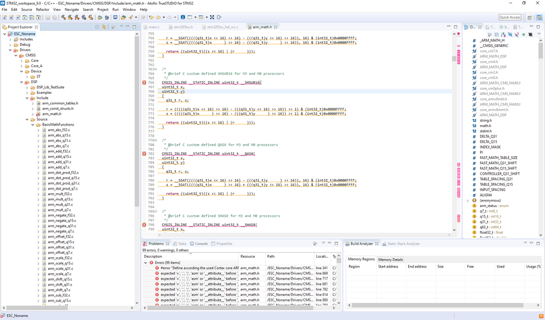
Task: Click the Forward navigation arrow in toolbar
Action: [170, 17]
